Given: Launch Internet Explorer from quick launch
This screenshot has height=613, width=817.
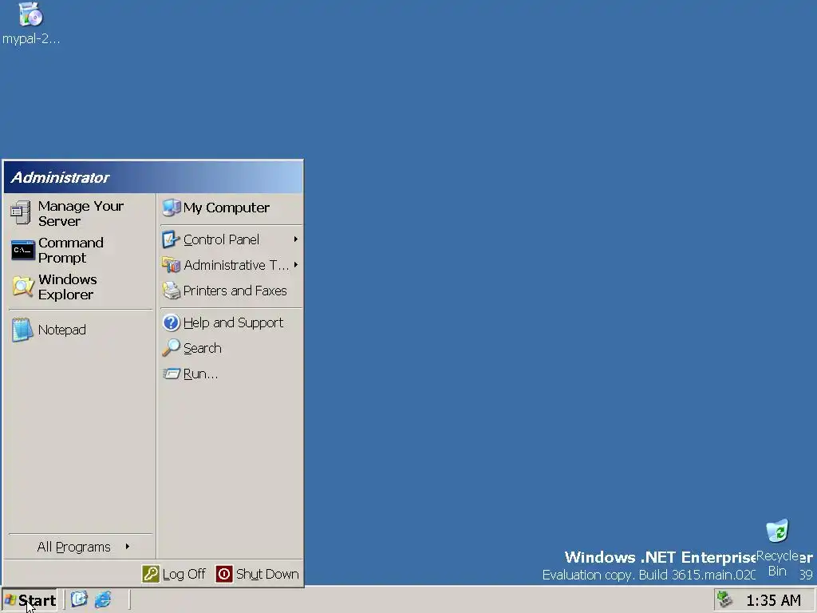Looking at the screenshot, I should [x=103, y=599].
